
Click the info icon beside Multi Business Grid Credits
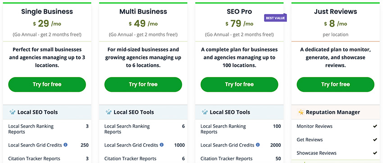[x=162, y=145]
